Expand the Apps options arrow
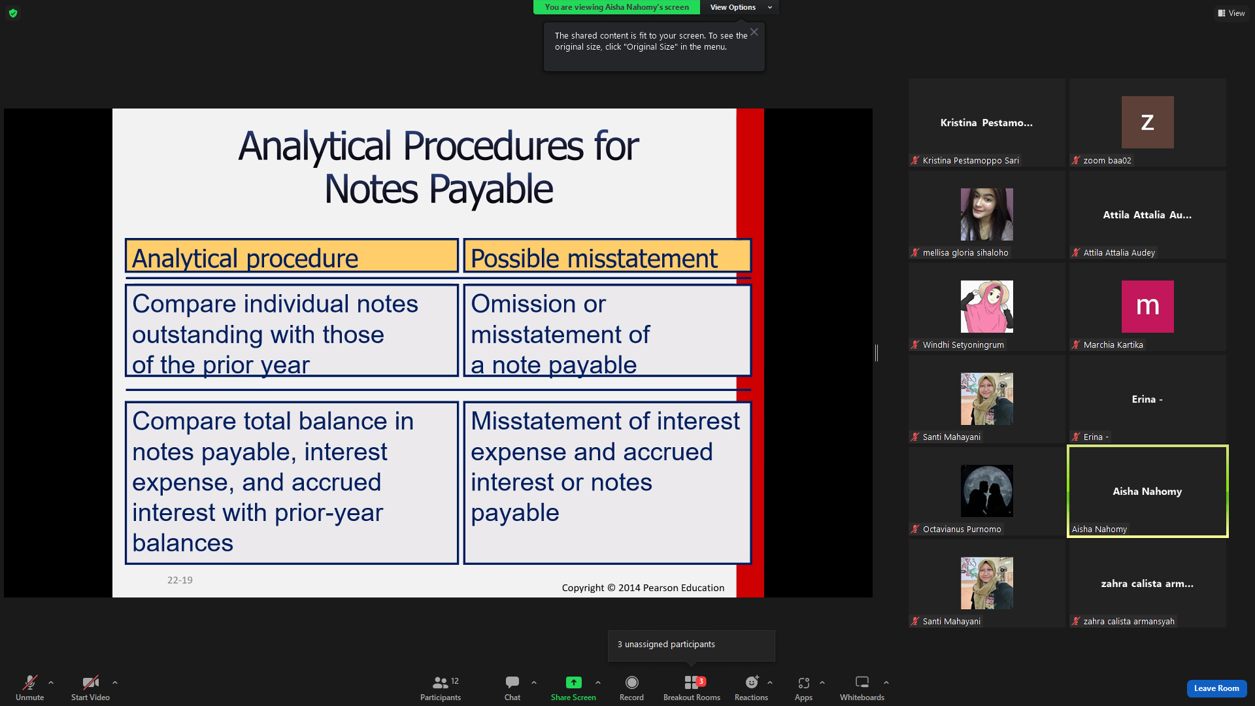The image size is (1255, 706). (822, 682)
